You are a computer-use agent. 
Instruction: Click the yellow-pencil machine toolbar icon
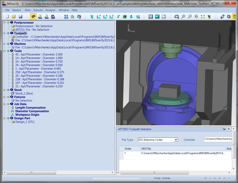pos(40,17)
